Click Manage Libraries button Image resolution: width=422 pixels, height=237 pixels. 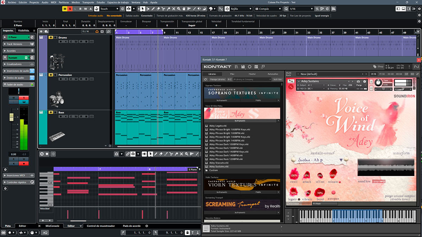point(218,79)
